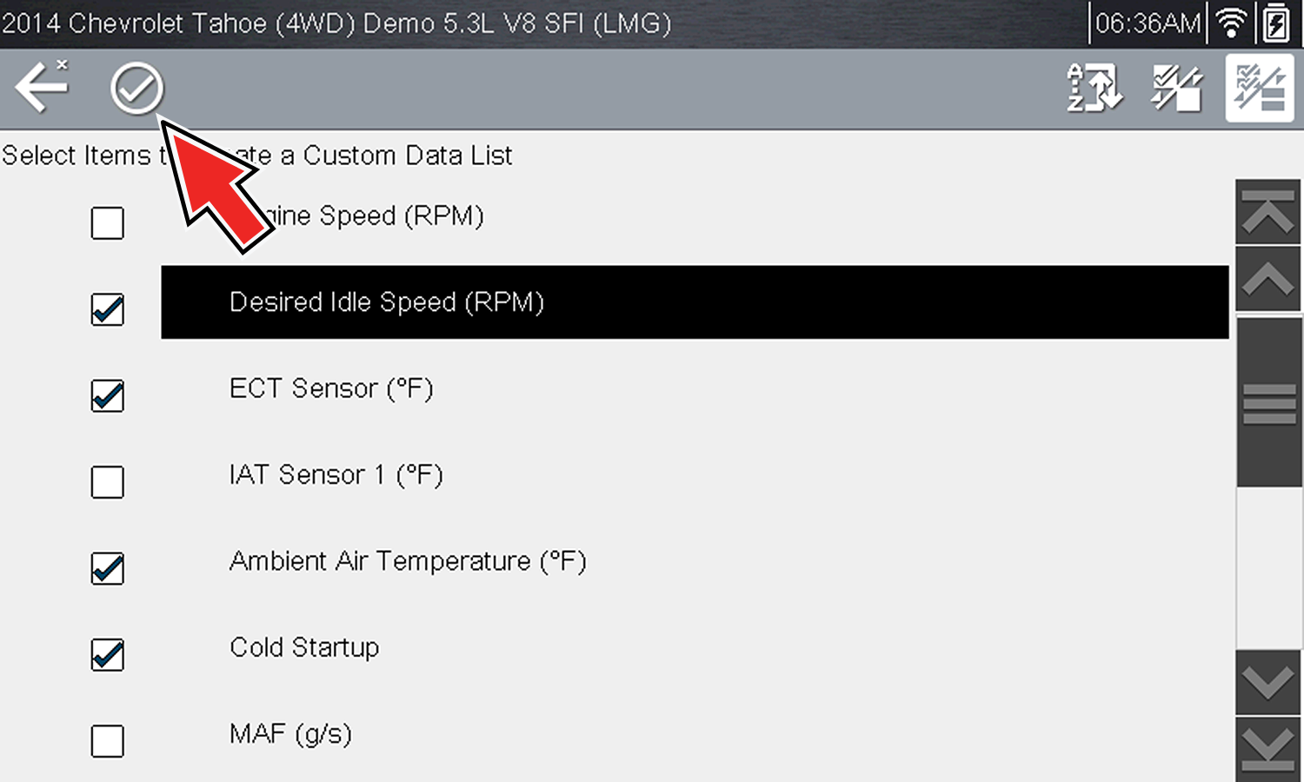Select the Ambient Air Temperature list item
This screenshot has width=1304, height=782.
coord(408,561)
